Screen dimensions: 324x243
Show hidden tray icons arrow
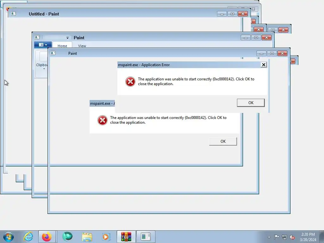click(269, 237)
